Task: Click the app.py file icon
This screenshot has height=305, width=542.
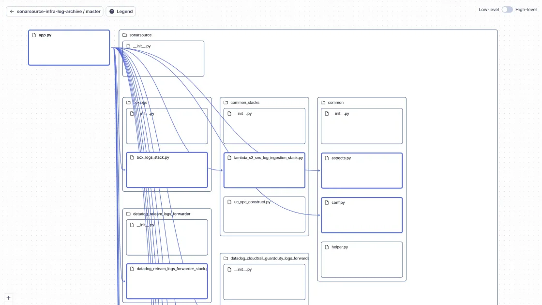Action: [x=34, y=35]
